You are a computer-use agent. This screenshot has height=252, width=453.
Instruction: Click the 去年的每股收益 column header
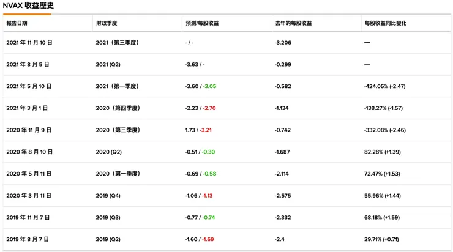(293, 23)
